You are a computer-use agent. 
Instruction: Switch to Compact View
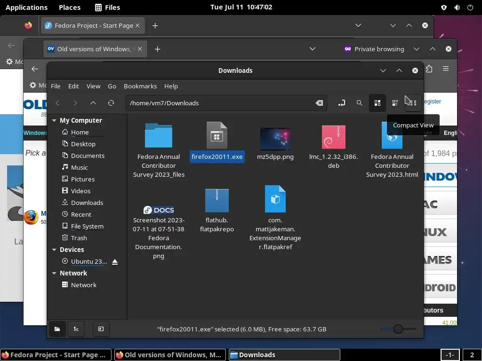coord(413,103)
